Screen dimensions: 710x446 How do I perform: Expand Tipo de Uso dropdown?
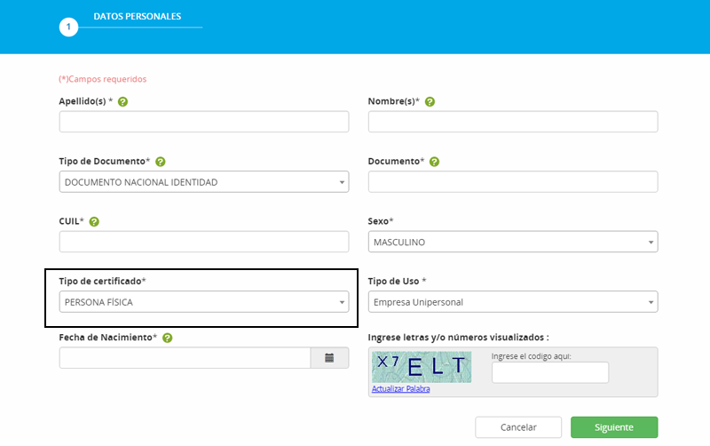click(x=512, y=302)
